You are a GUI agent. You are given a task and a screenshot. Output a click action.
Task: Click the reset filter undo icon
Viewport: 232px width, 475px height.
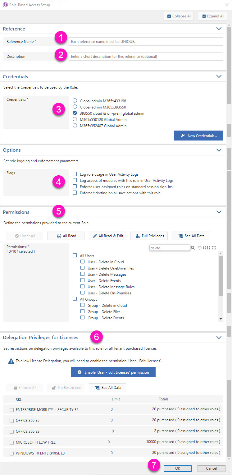pos(199,248)
